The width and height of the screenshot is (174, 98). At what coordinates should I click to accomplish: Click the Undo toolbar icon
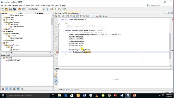[20, 9]
